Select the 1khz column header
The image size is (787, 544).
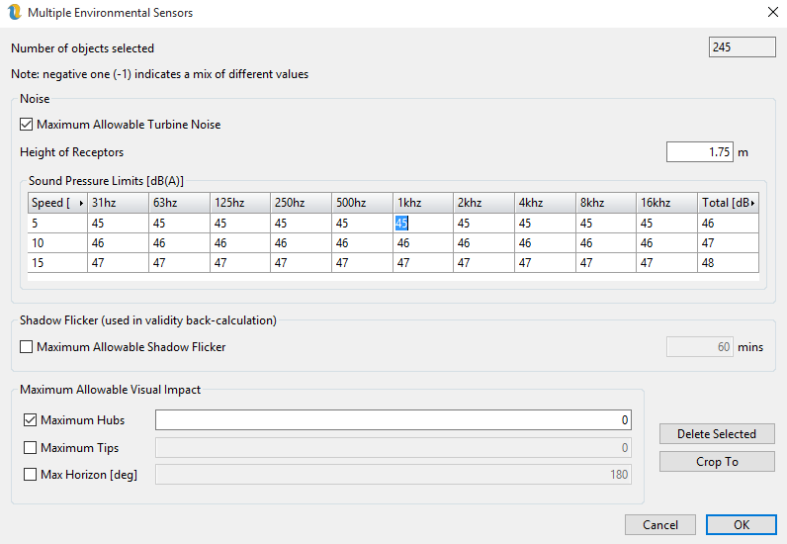(421, 203)
